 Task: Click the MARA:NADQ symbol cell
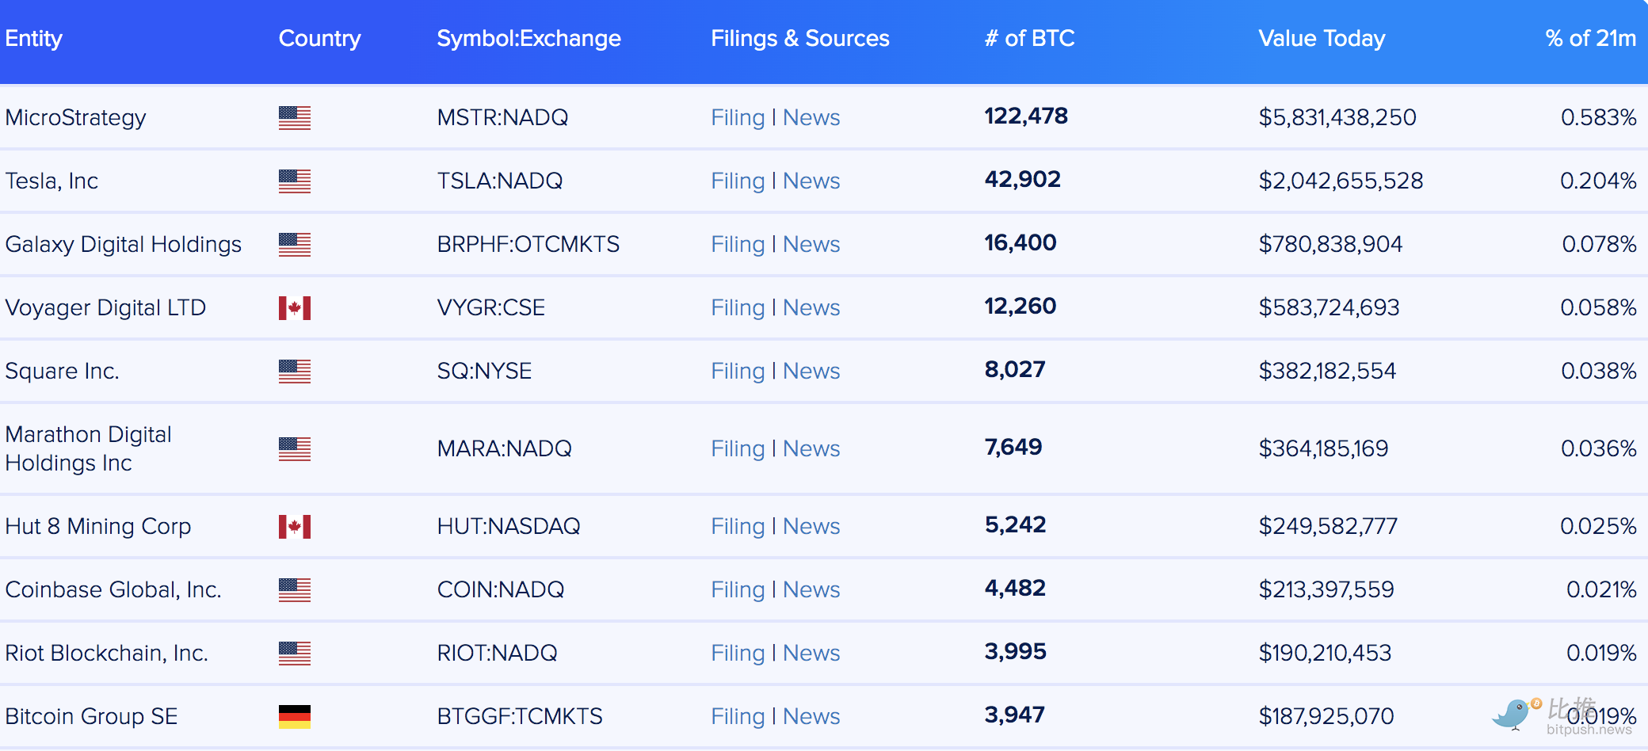pos(504,448)
